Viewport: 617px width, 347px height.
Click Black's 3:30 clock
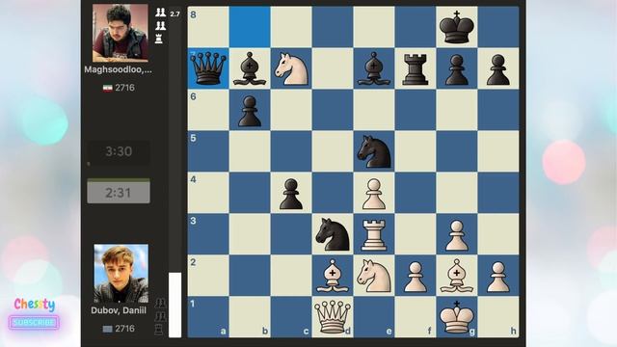[x=119, y=152]
